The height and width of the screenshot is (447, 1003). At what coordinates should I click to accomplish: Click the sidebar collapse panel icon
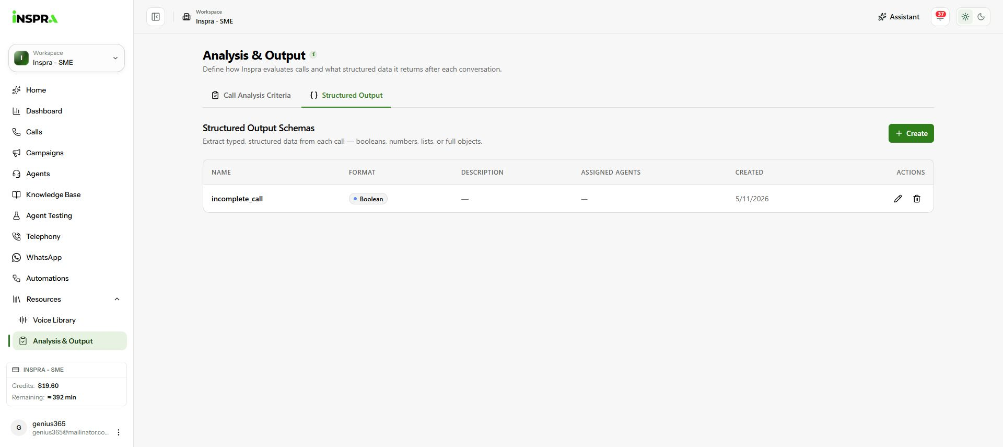[x=156, y=17]
